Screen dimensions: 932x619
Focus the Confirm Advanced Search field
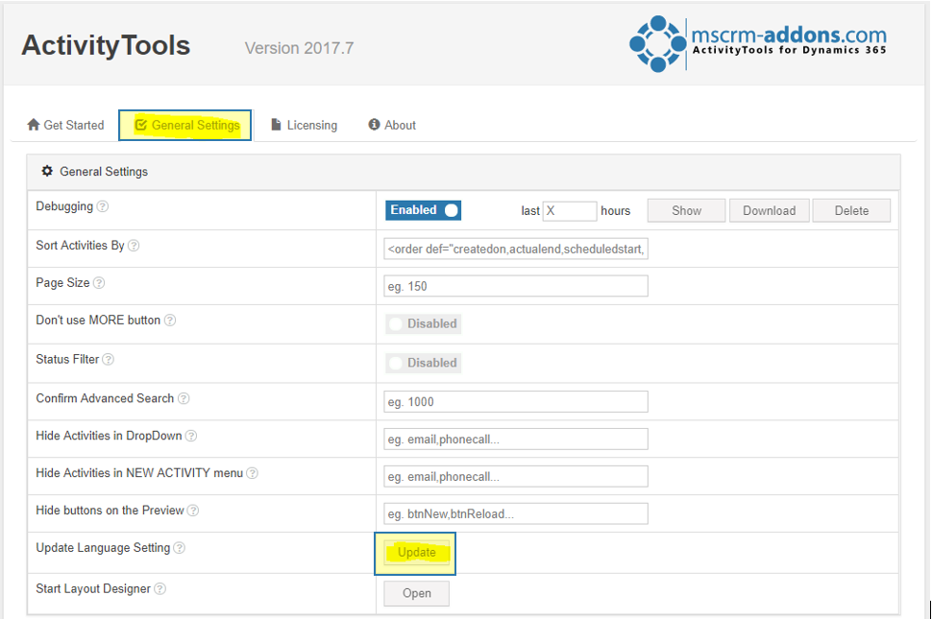pyautogui.click(x=516, y=402)
